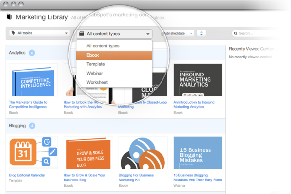Click the search magnifier icon

(235, 33)
